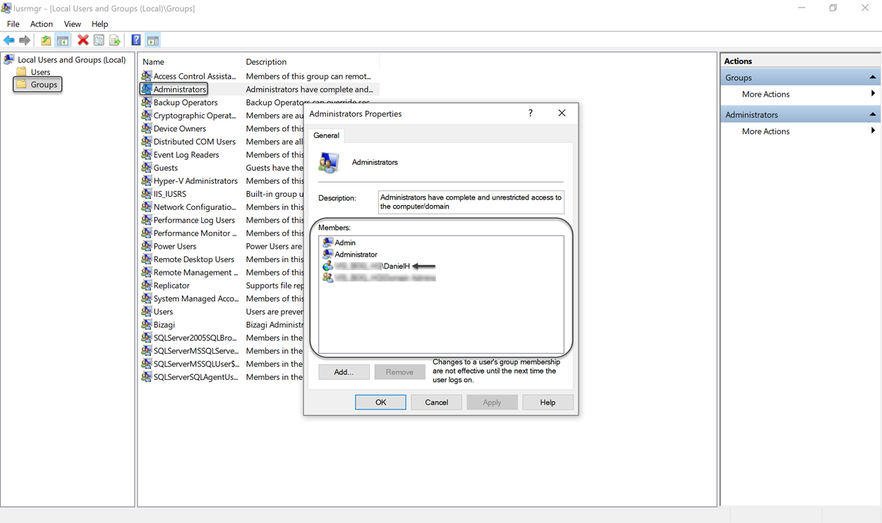Open the File menu
882x523 pixels.
pos(13,24)
